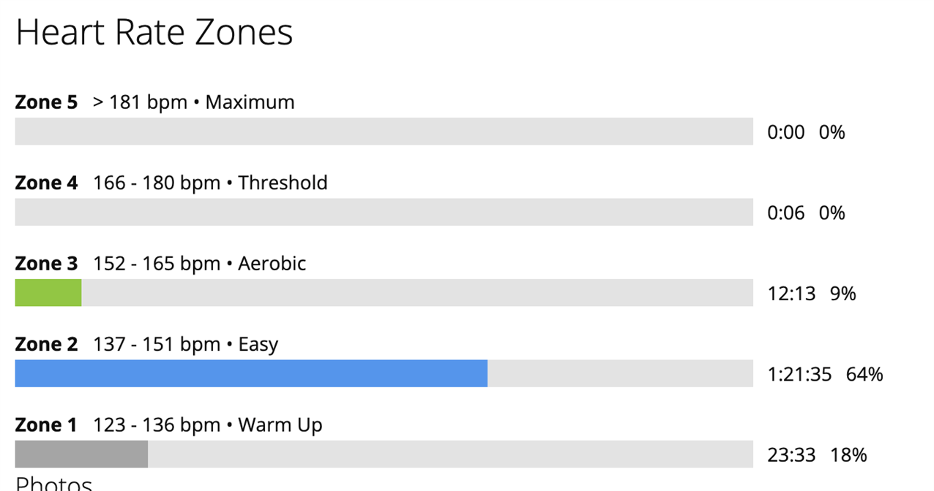
Task: Click the 23:33 duration in Zone 1
Action: [x=791, y=455]
